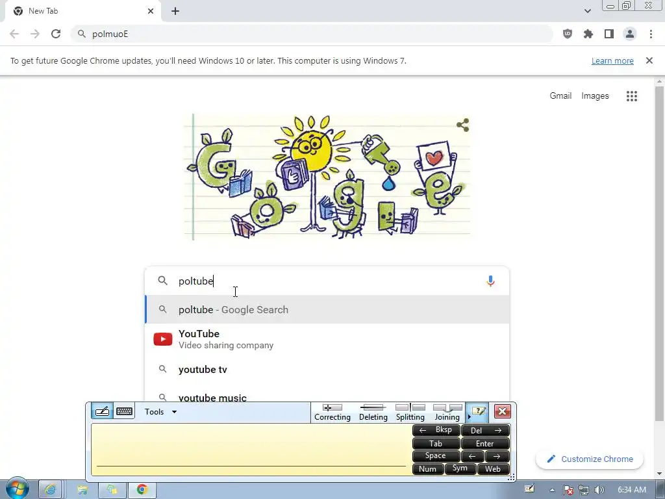Show the Deleting gesture demo

373,413
